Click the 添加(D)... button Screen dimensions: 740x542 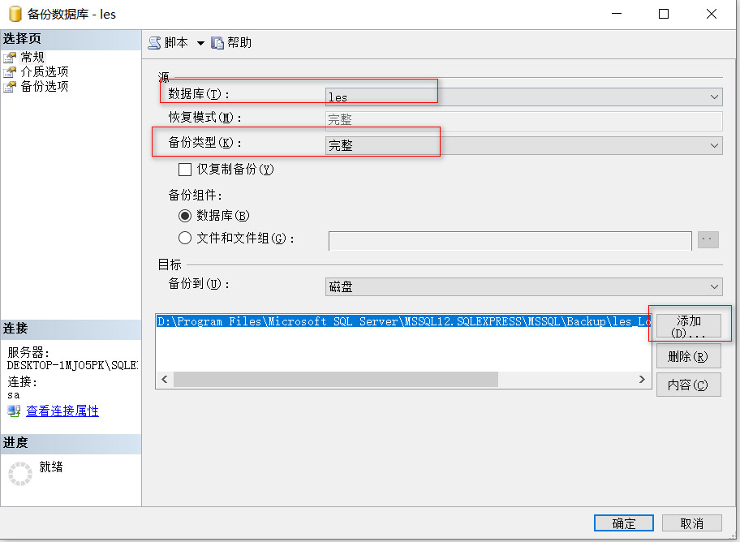(689, 325)
